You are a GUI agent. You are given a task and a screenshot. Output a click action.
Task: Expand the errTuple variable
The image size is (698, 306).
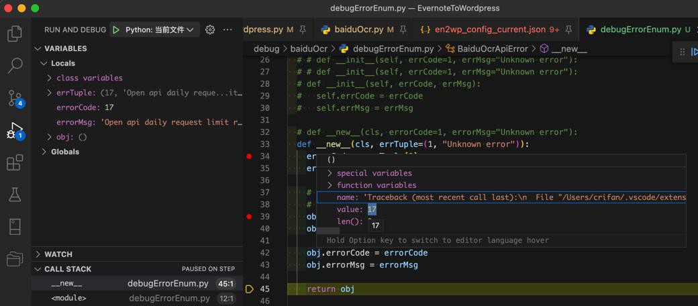(x=50, y=93)
